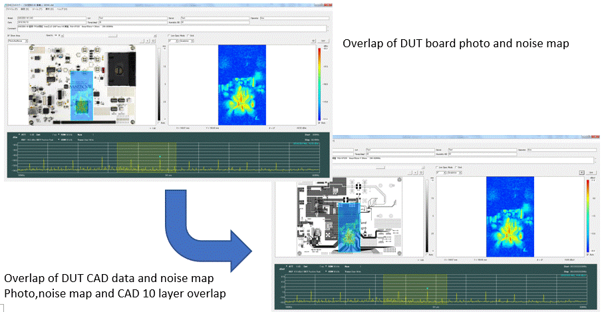Screen dimensions: 604x312
Task: Click the blank button left of plus in top window
Action: click(142, 41)
